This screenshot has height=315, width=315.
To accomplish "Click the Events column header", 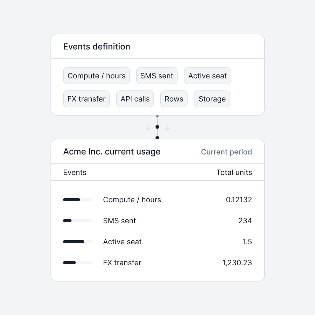I will point(75,173).
